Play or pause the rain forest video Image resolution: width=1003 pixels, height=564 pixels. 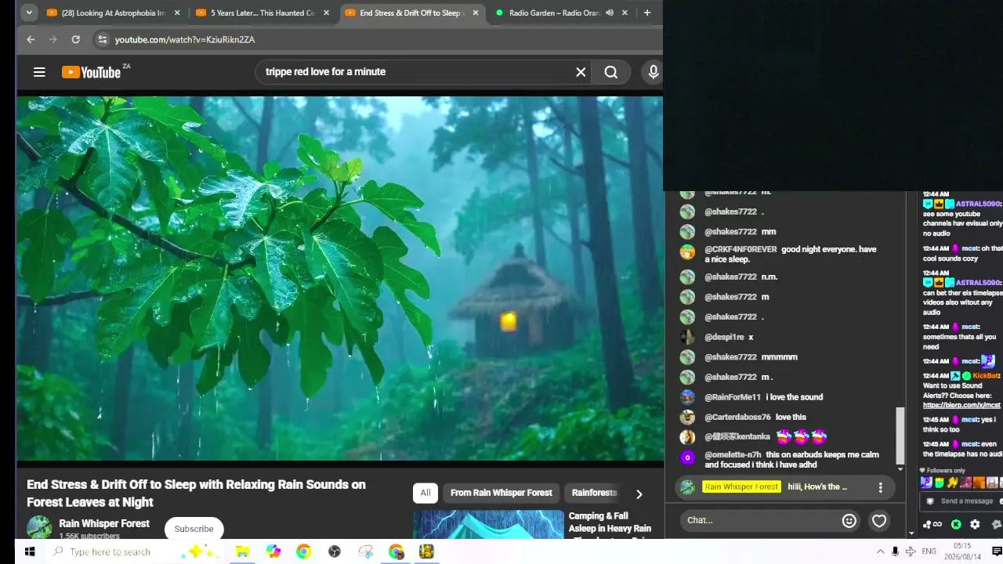340,278
